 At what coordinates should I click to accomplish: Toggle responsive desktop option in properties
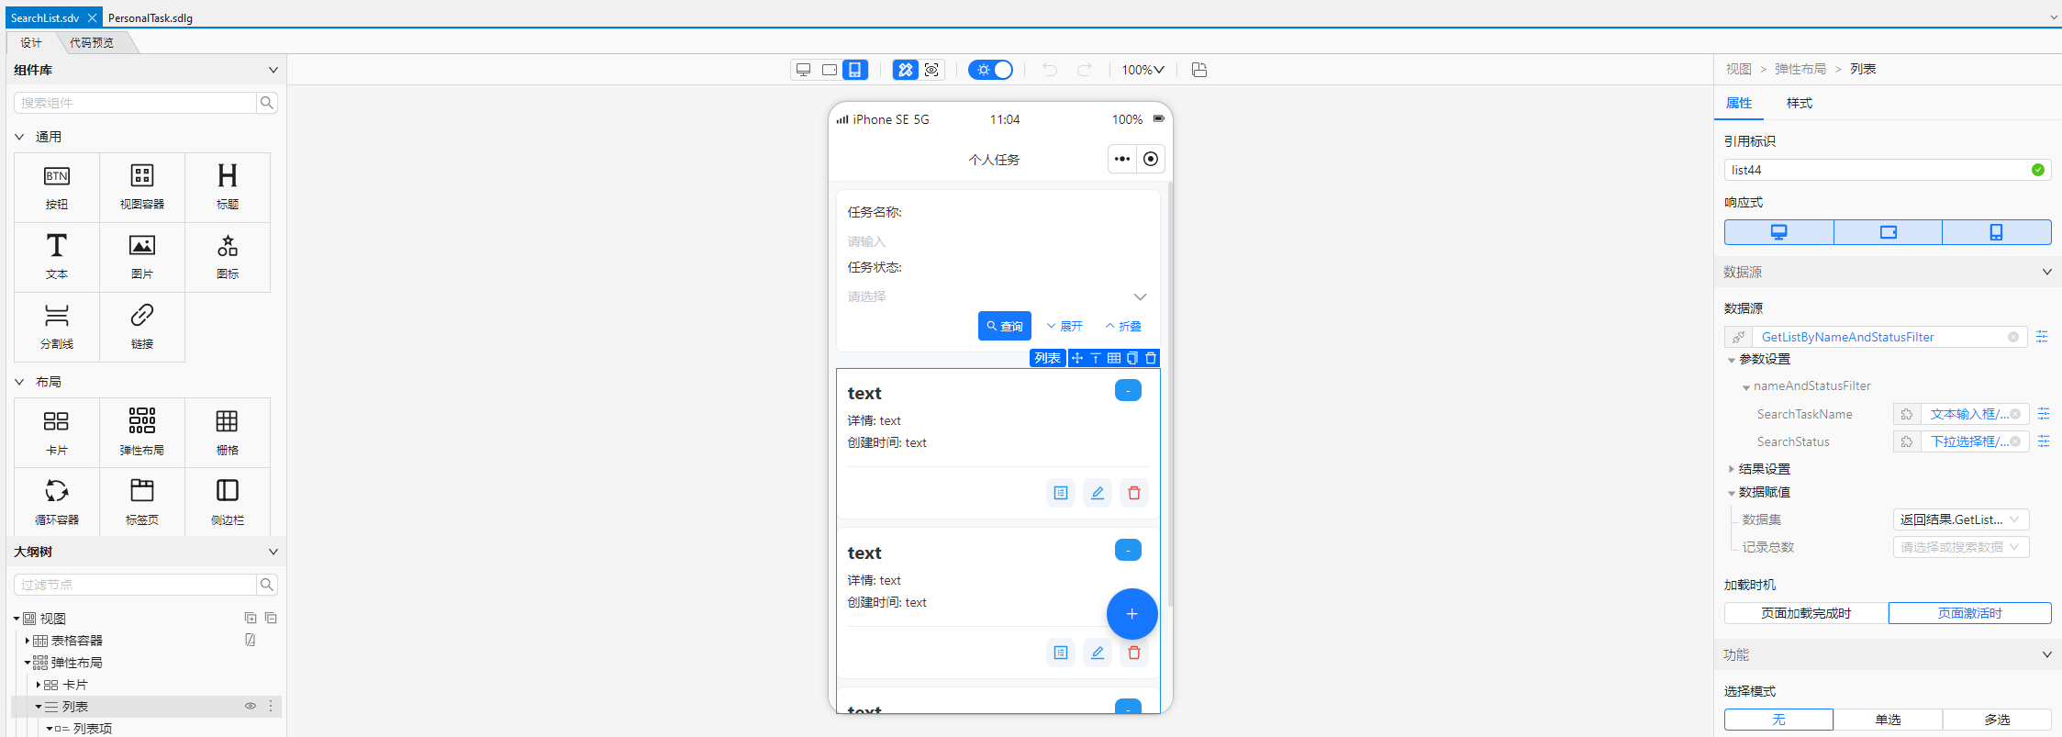[x=1778, y=232]
